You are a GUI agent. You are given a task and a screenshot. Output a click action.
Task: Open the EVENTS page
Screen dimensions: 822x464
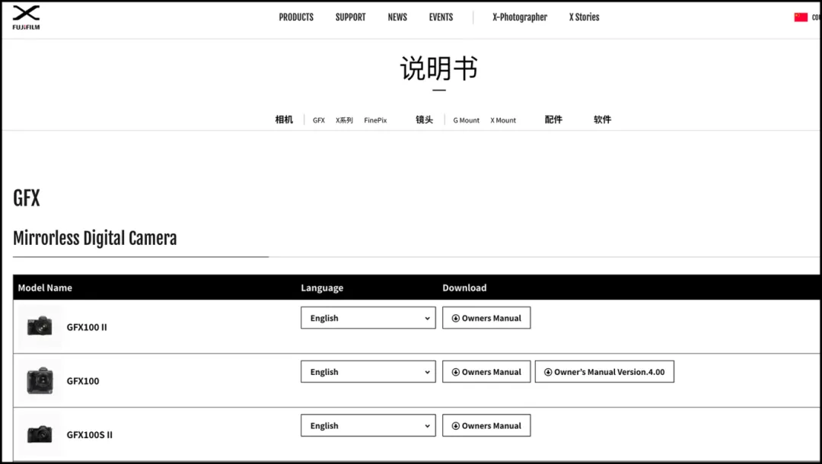coord(441,17)
